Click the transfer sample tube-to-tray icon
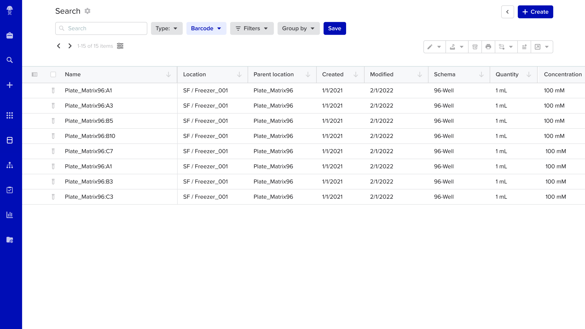The image size is (585, 329). point(453,47)
